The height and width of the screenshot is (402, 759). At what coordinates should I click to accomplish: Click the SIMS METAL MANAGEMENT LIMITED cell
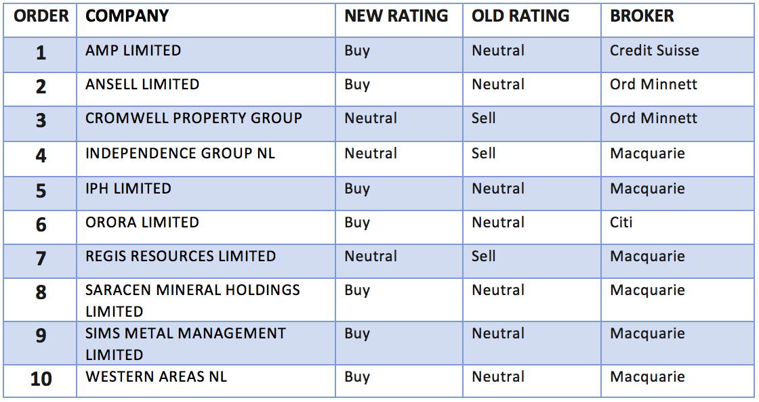click(x=186, y=344)
